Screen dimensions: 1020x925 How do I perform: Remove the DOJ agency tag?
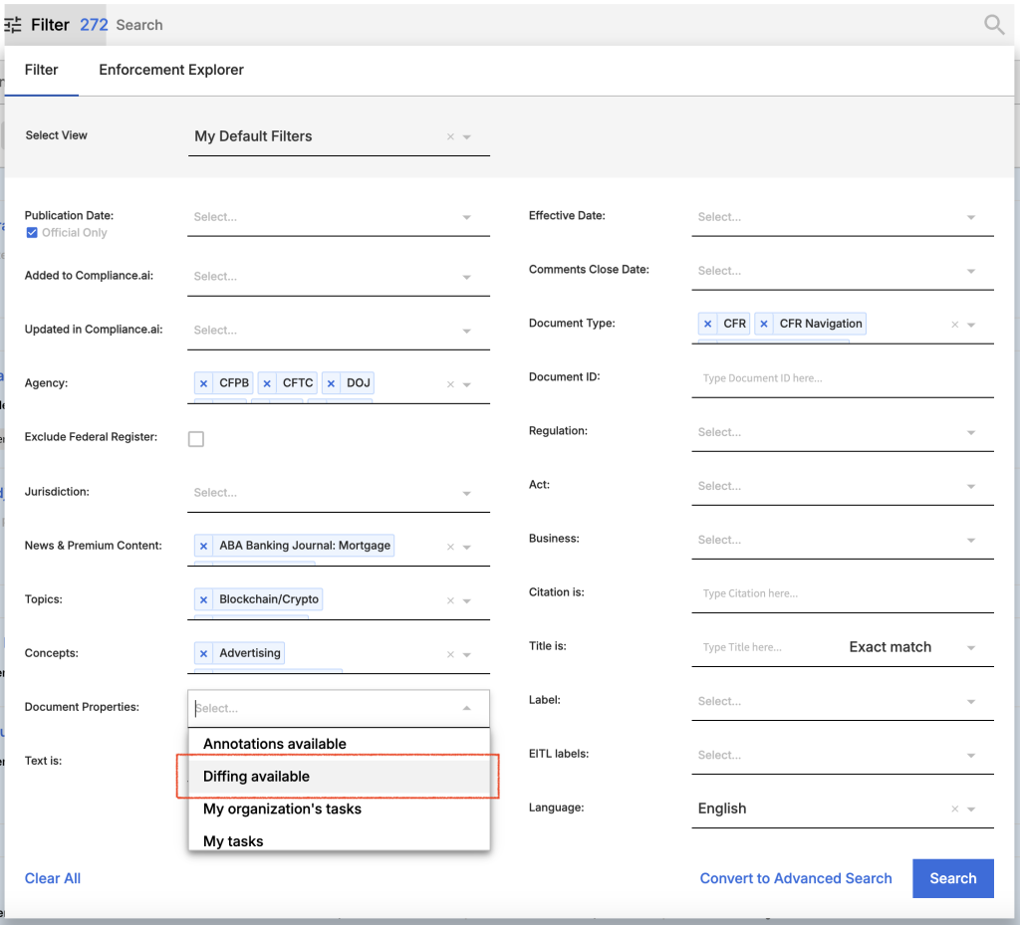(331, 383)
